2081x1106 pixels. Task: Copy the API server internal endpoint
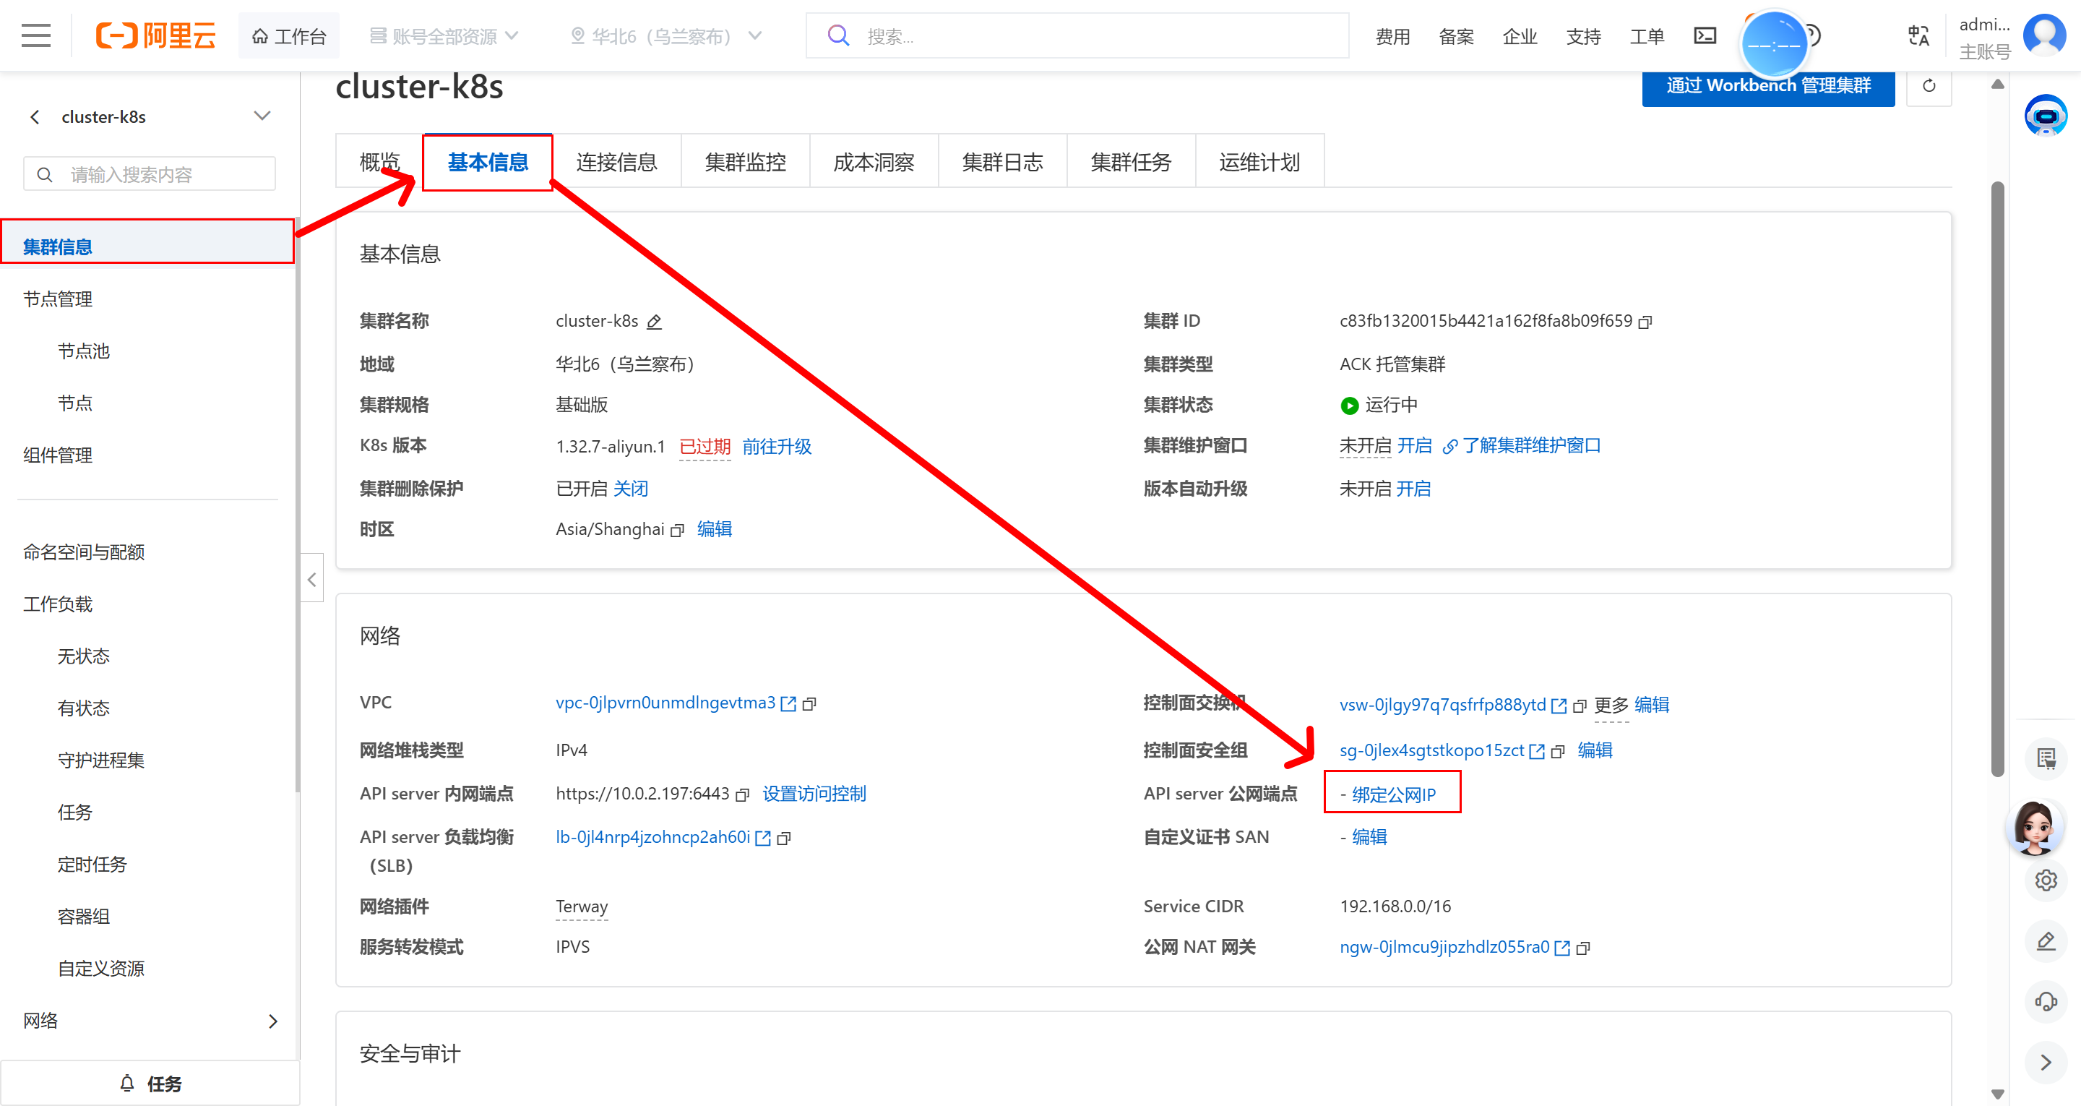pos(744,794)
